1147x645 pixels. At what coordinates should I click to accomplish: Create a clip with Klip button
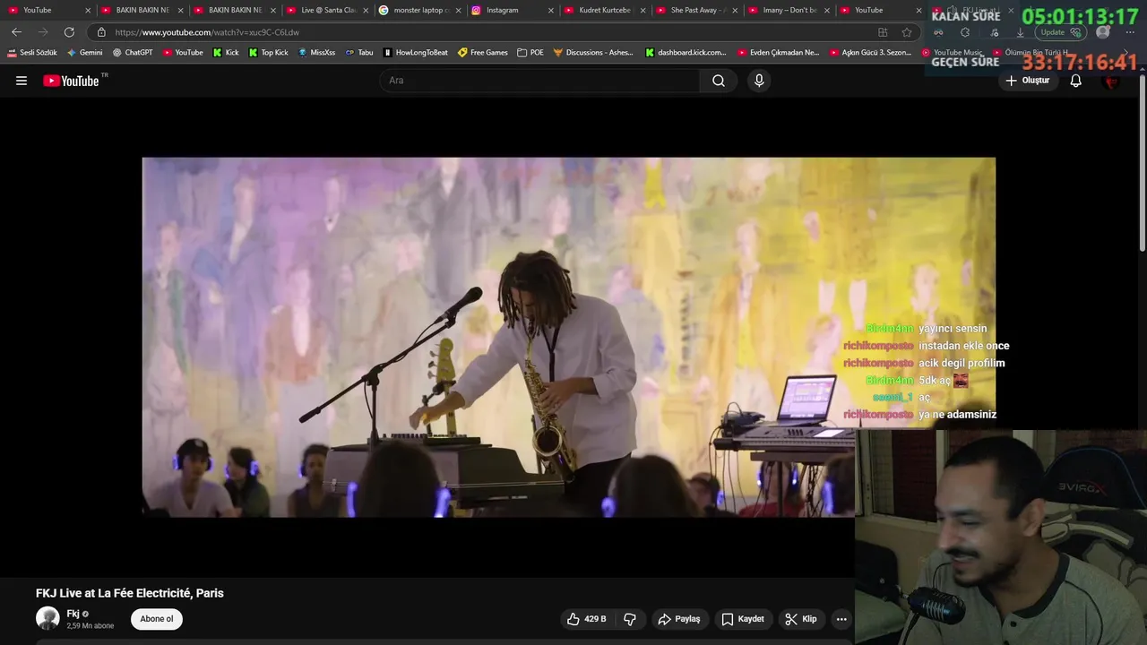coord(801,619)
